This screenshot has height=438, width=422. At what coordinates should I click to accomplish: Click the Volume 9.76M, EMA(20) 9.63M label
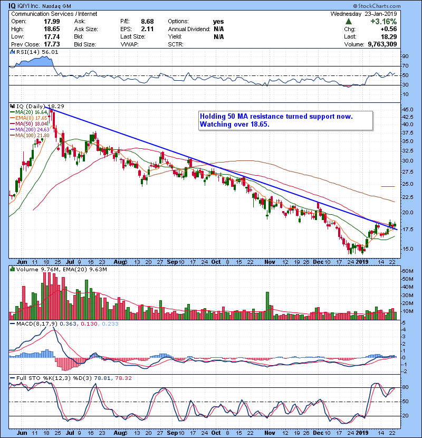coord(61,270)
